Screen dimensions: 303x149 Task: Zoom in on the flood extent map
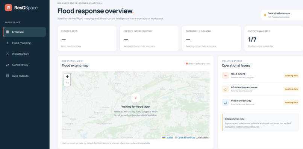coord(67,77)
